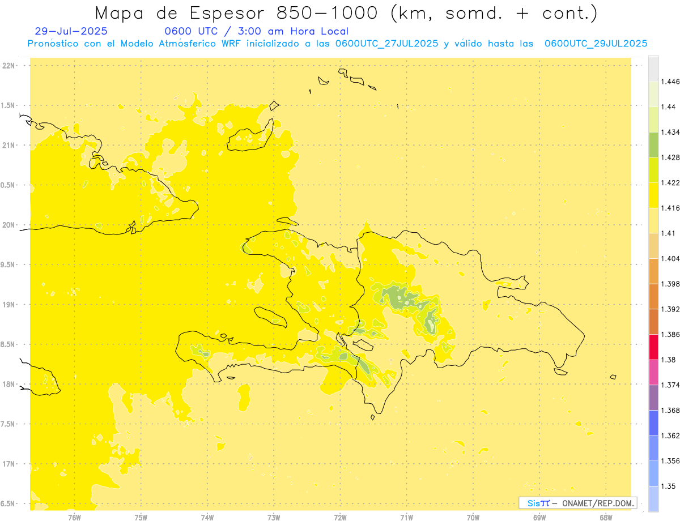Click the 74W longitude label

(207, 518)
